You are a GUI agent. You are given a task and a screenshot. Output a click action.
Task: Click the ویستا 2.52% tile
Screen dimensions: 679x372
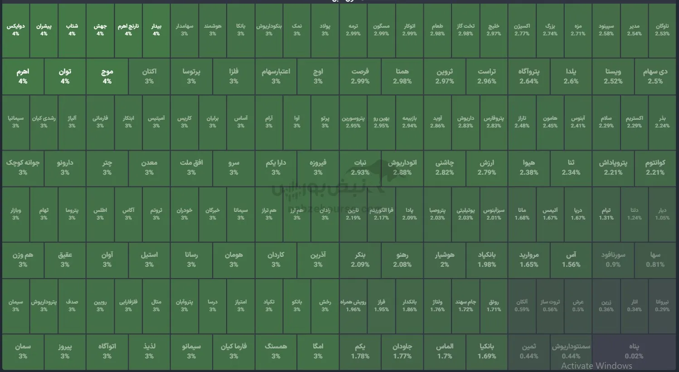[613, 76]
